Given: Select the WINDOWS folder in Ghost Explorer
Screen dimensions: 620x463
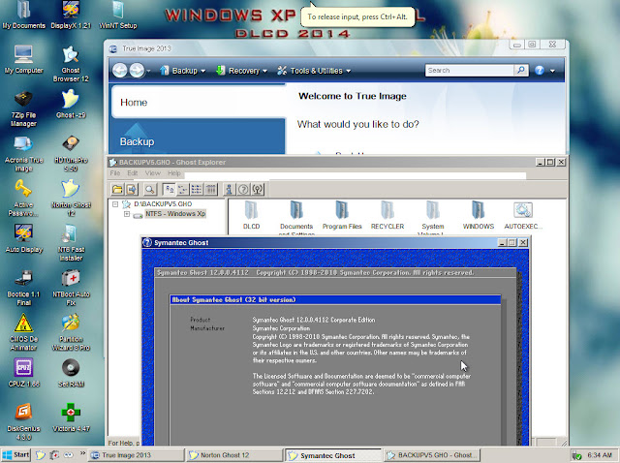Looking at the screenshot, I should click(x=478, y=215).
